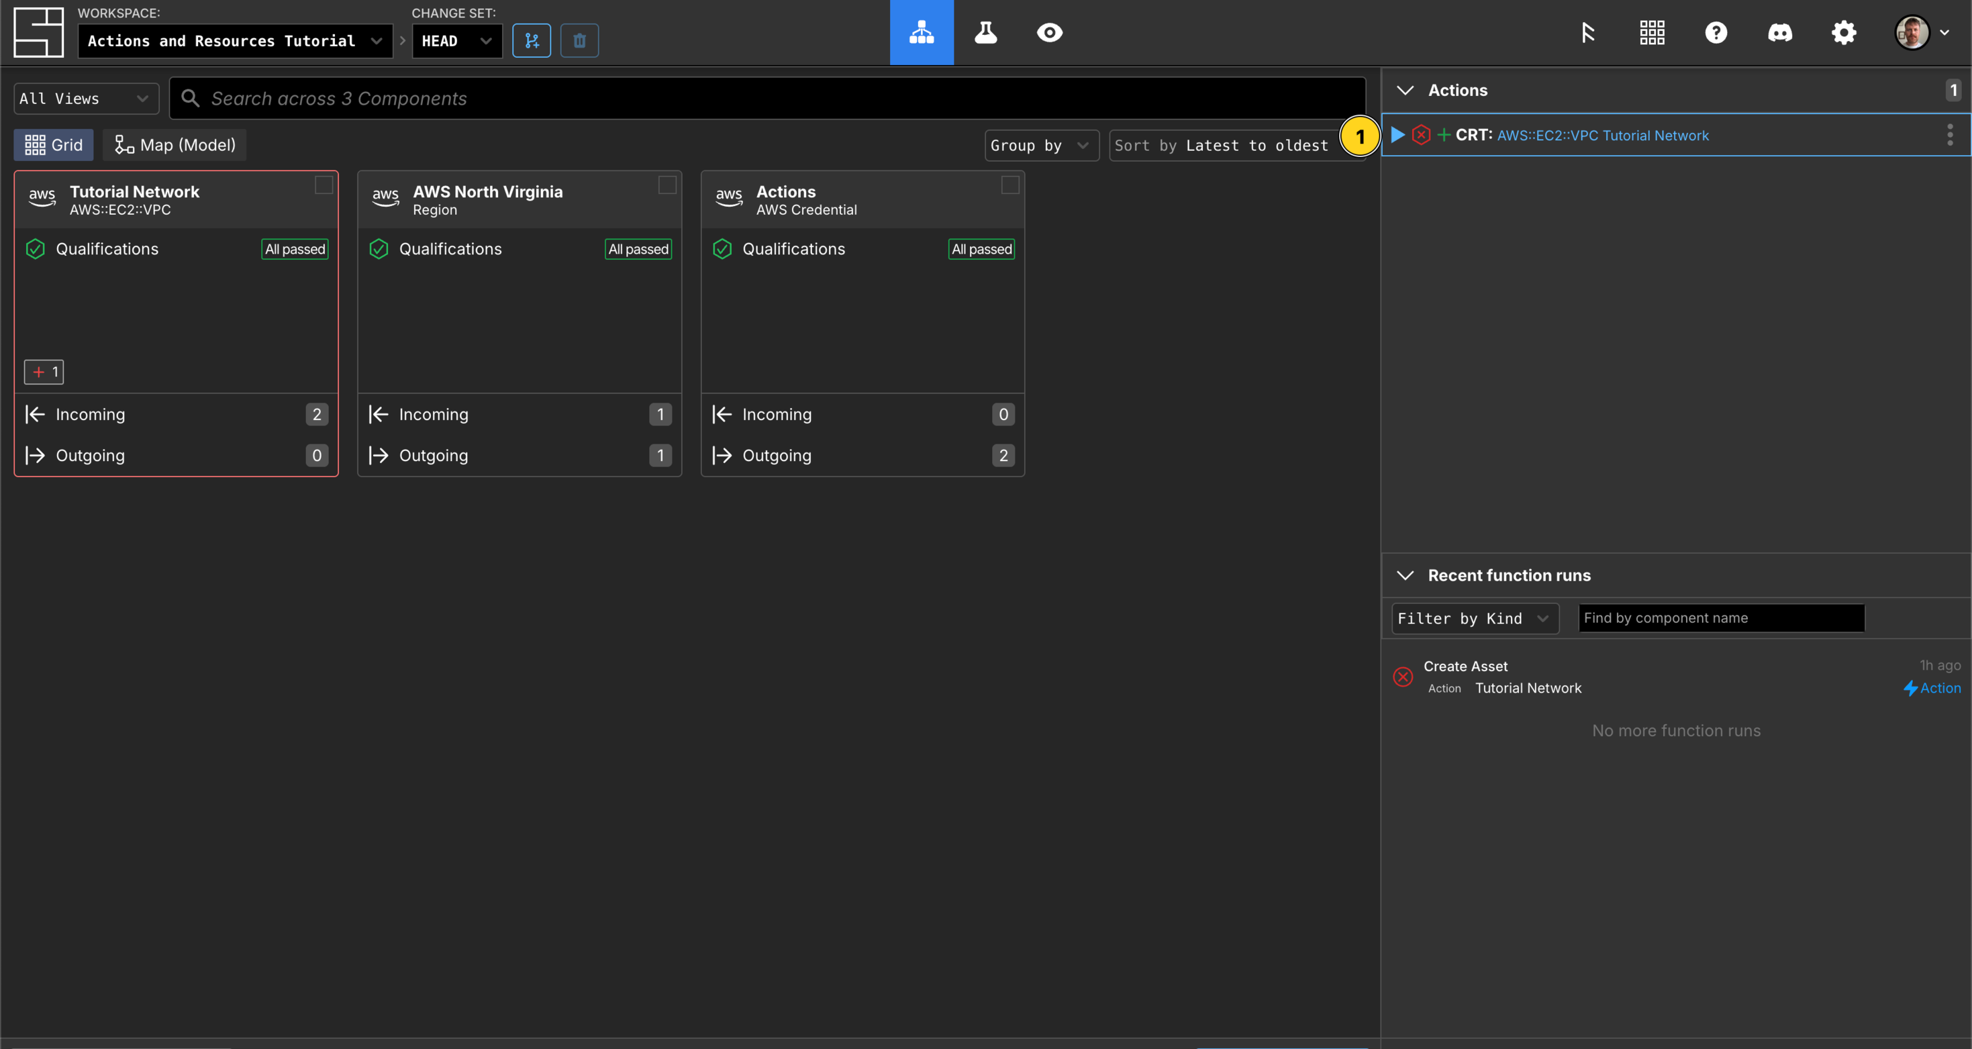The image size is (1972, 1049).
Task: Click the failed Create Asset status icon
Action: (1403, 677)
